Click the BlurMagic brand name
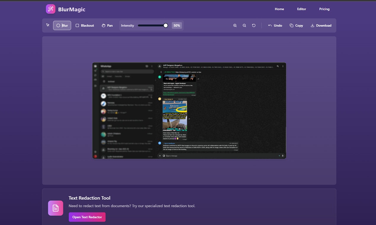Viewport: 376px width, 225px height. click(x=72, y=9)
